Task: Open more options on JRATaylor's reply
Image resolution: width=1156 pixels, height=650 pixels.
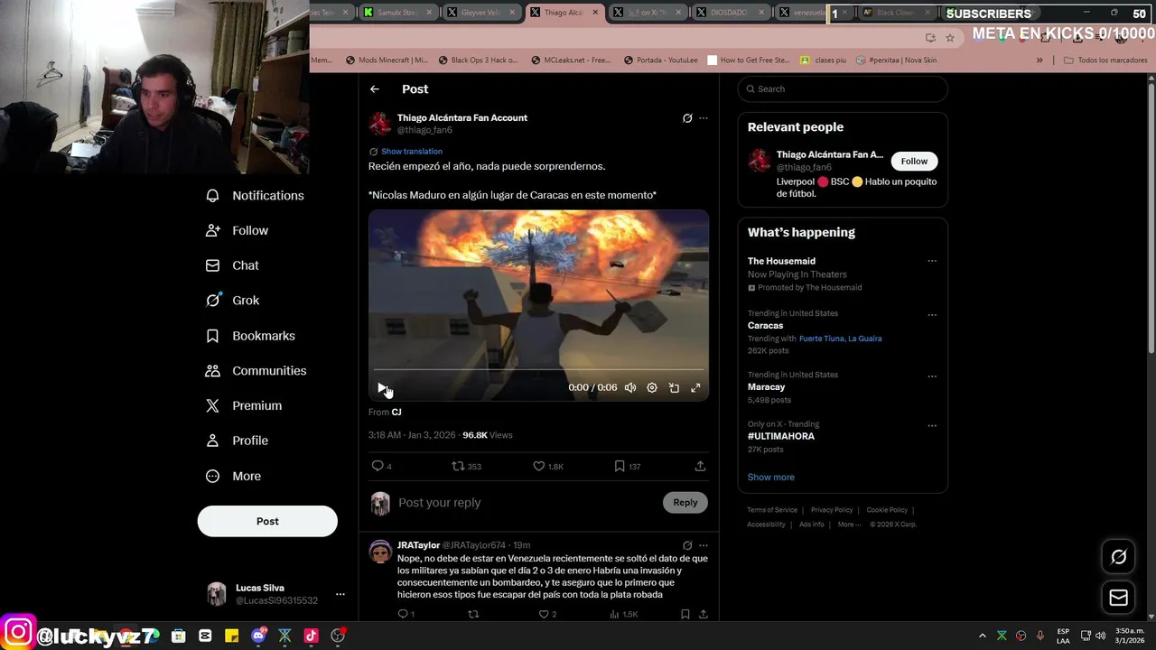Action: click(x=704, y=545)
